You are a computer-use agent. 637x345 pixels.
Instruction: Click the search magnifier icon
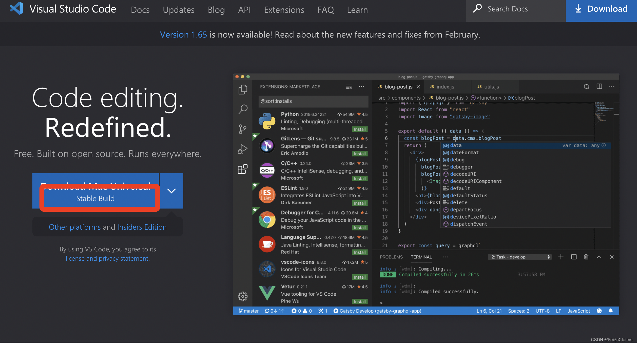pyautogui.click(x=477, y=8)
